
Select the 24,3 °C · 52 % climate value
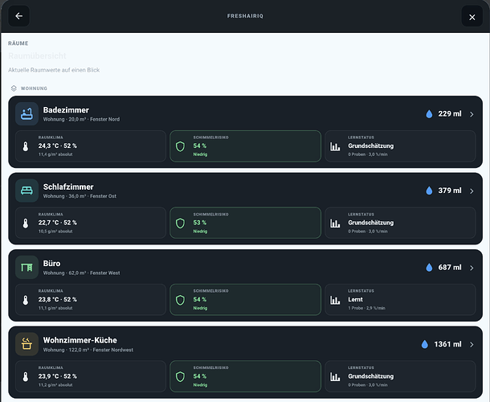58,146
